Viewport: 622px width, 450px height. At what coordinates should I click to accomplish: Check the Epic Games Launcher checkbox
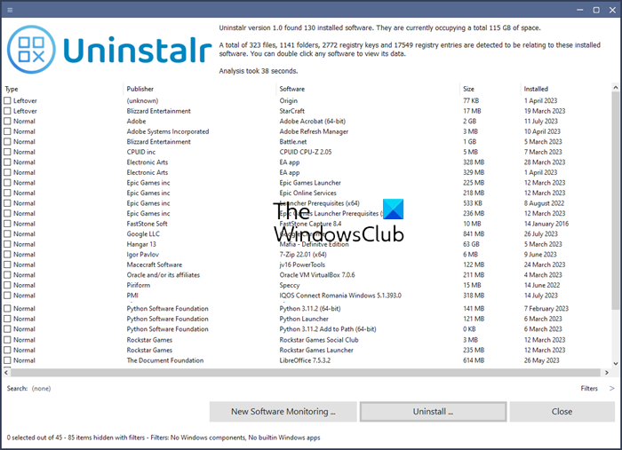click(7, 183)
